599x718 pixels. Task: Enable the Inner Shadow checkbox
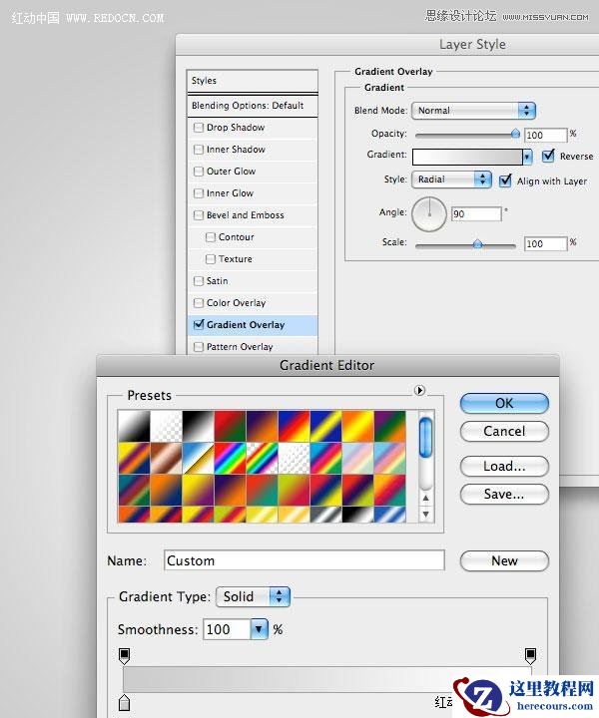click(198, 150)
